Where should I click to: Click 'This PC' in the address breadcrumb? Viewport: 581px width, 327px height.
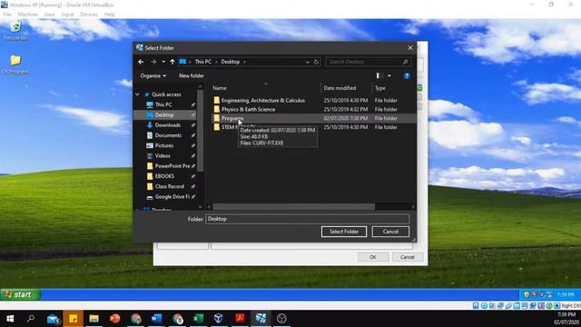[x=203, y=62]
